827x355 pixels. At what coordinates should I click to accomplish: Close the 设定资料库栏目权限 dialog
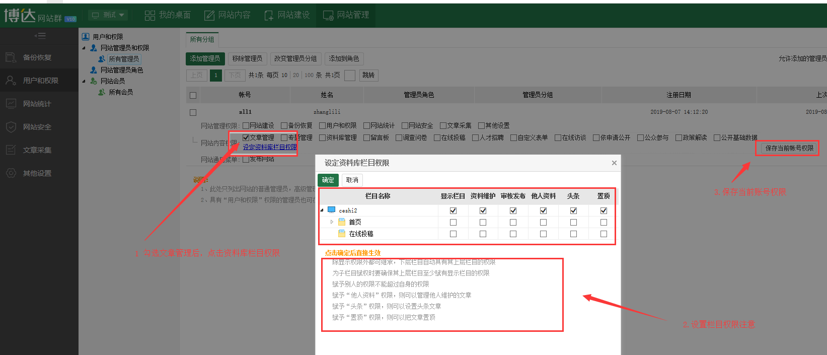pos(614,163)
